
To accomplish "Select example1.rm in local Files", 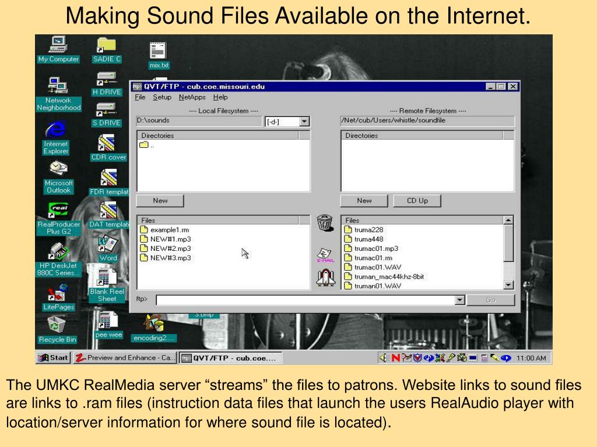I will pyautogui.click(x=164, y=229).
